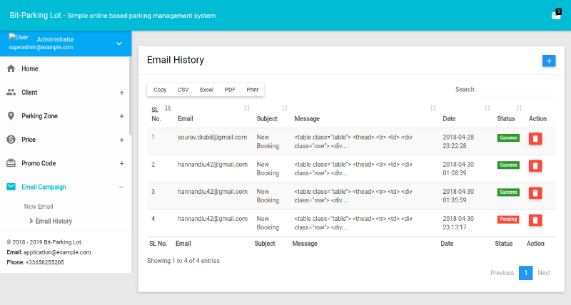The image size is (571, 305).
Task: Delete the email record in row 1
Action: coord(535,139)
